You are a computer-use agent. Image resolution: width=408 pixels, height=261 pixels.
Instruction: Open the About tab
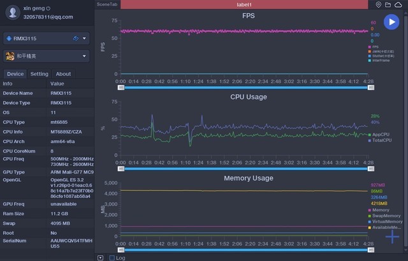(63, 74)
